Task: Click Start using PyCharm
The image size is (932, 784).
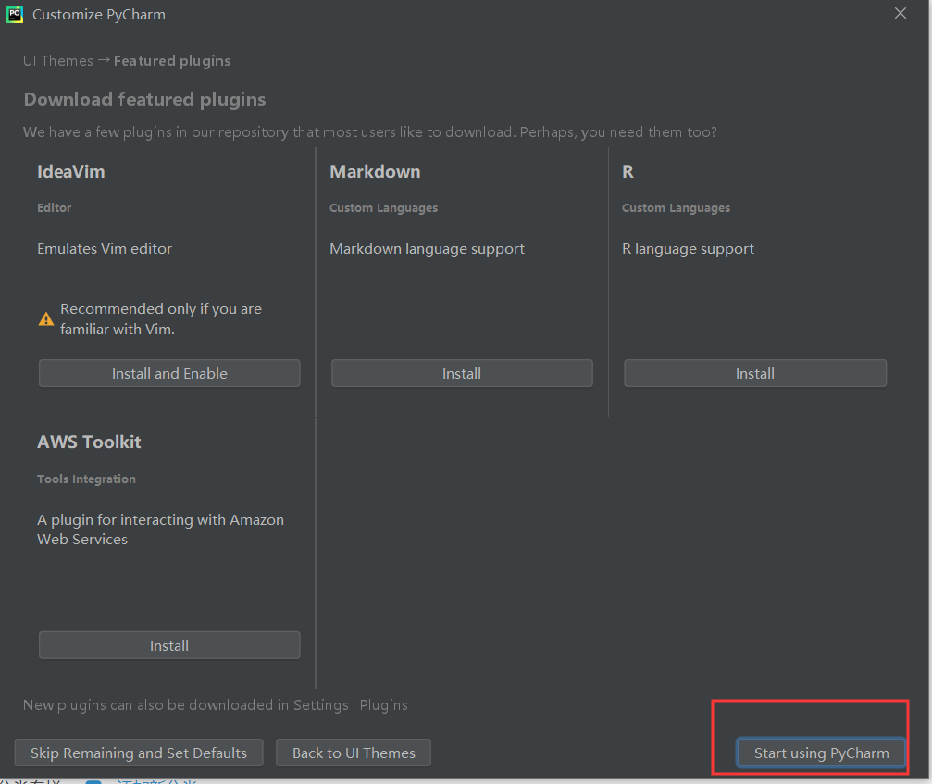Action: [x=822, y=753]
